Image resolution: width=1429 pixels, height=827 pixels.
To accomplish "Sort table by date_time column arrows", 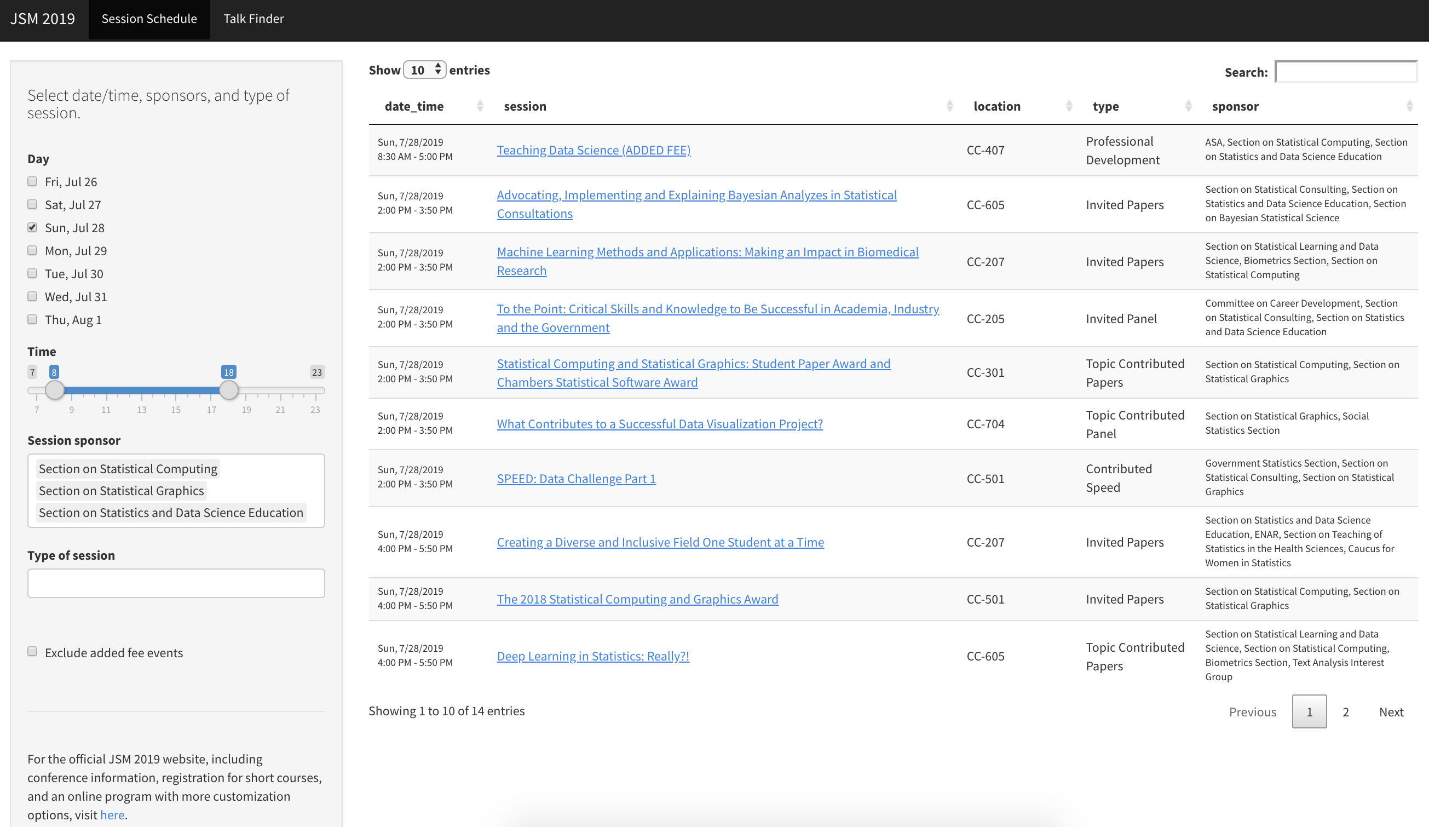I will 480,106.
